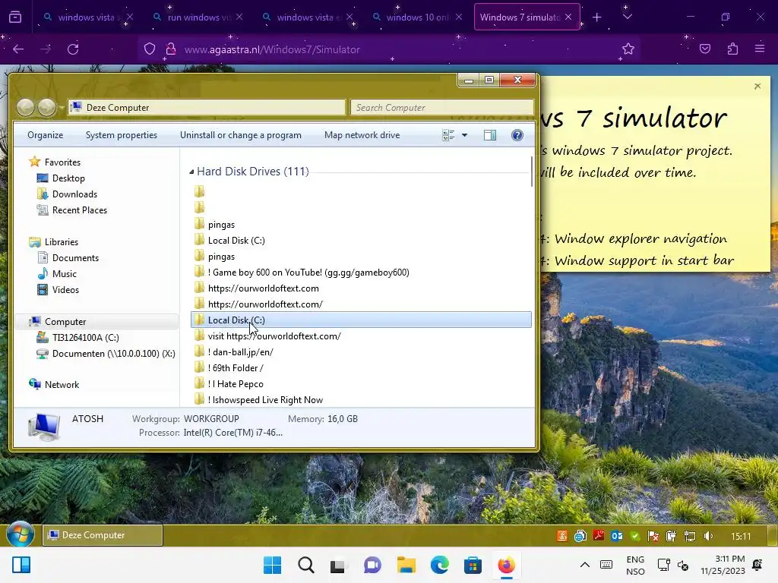The width and height of the screenshot is (778, 583).
Task: Open Action Center flag in Windows 7 tray
Action: [653, 536]
